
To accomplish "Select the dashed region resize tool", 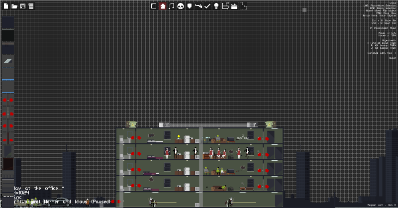I will [243, 6].
